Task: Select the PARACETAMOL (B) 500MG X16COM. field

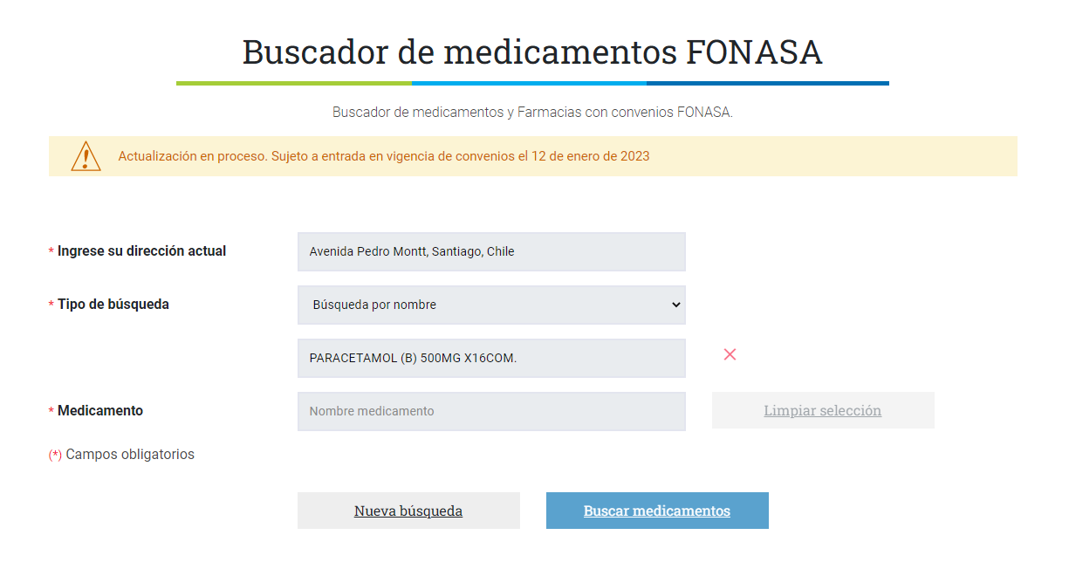Action: [x=491, y=358]
